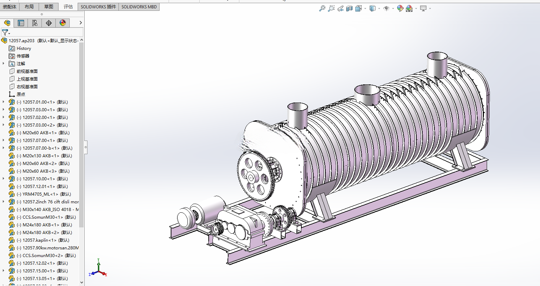Expand component 12057.03.00<2>
Screen dimensions: 540x286
click(x=3, y=125)
